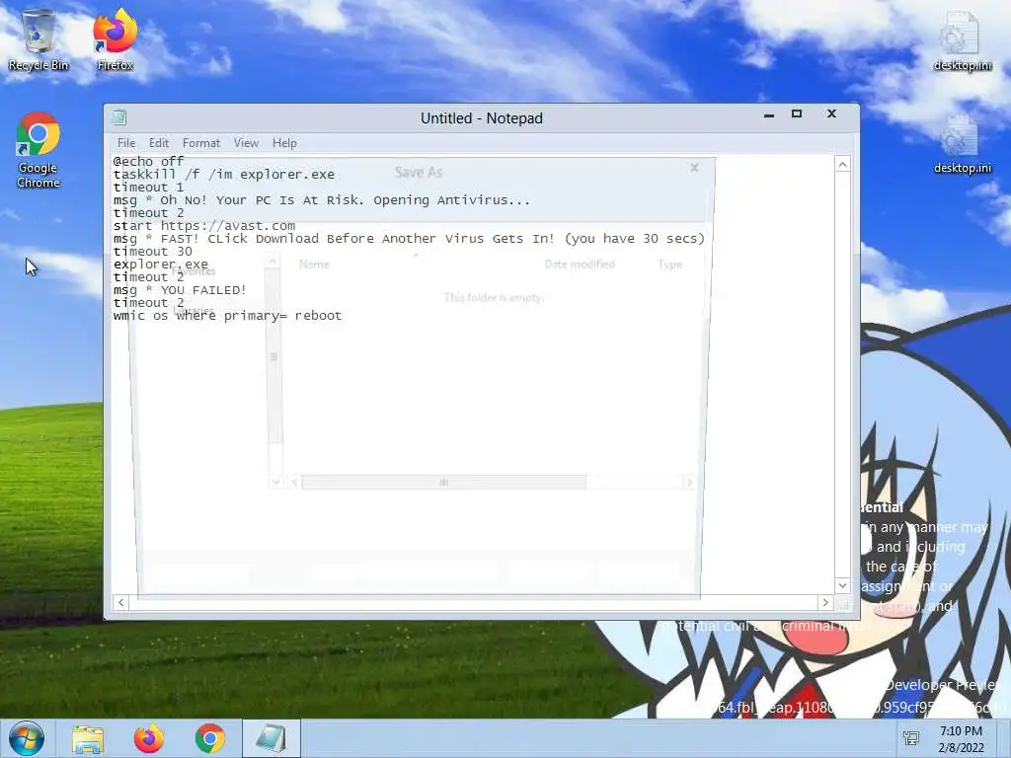Viewport: 1011px width, 758px height.
Task: Click the network icon in the system tray
Action: (911, 738)
